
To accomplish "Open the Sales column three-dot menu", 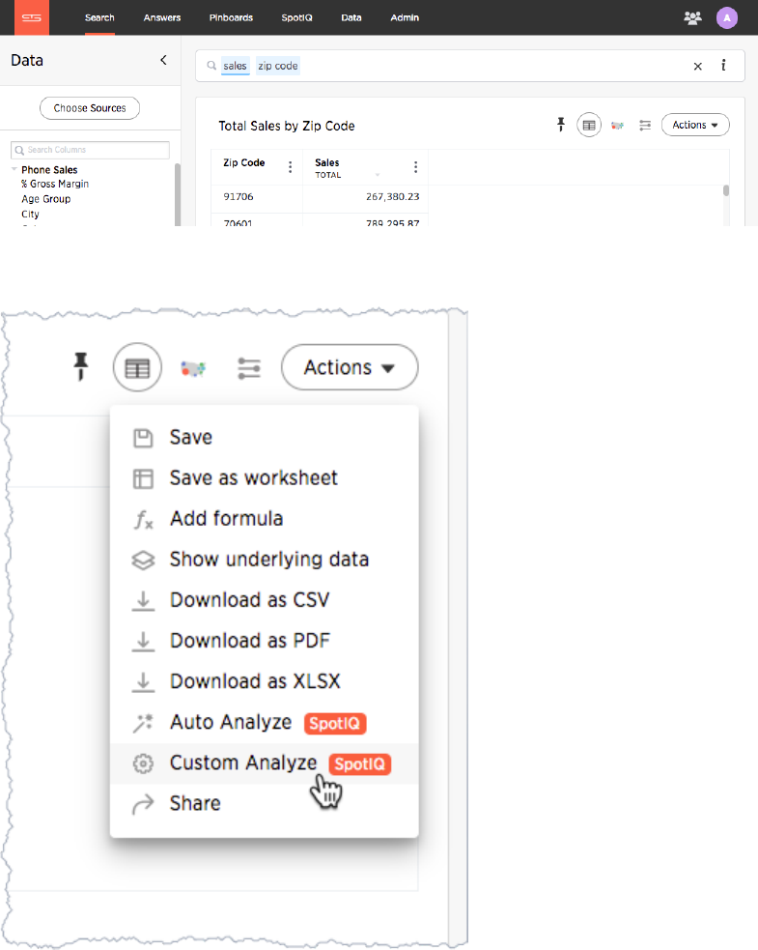I will point(415,166).
